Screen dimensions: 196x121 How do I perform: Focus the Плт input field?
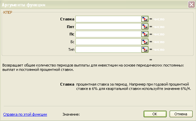pyautogui.click(x=109, y=27)
